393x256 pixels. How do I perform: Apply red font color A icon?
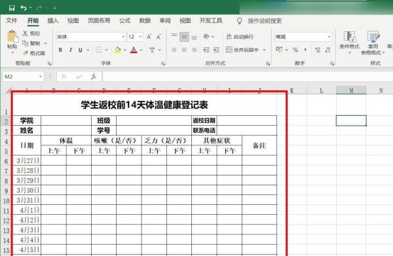pos(134,50)
